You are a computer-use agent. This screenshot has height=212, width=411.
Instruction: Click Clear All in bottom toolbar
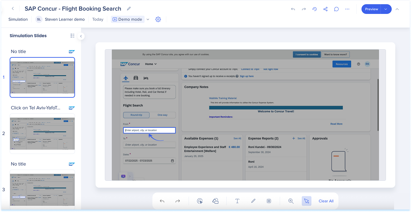[326, 201]
